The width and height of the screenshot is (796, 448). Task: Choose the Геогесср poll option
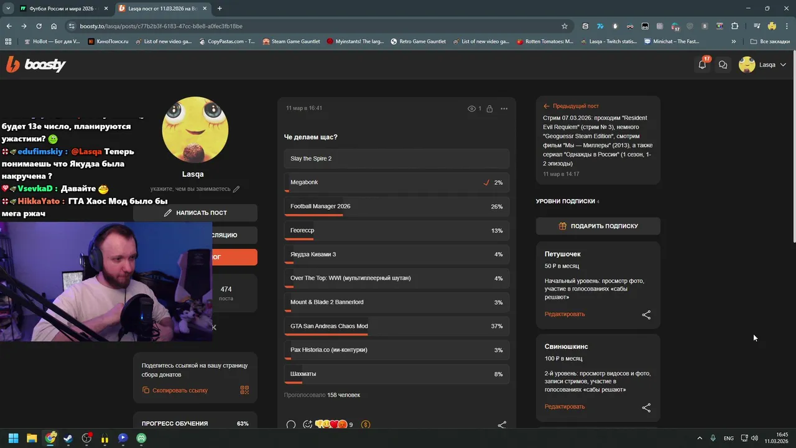point(397,231)
